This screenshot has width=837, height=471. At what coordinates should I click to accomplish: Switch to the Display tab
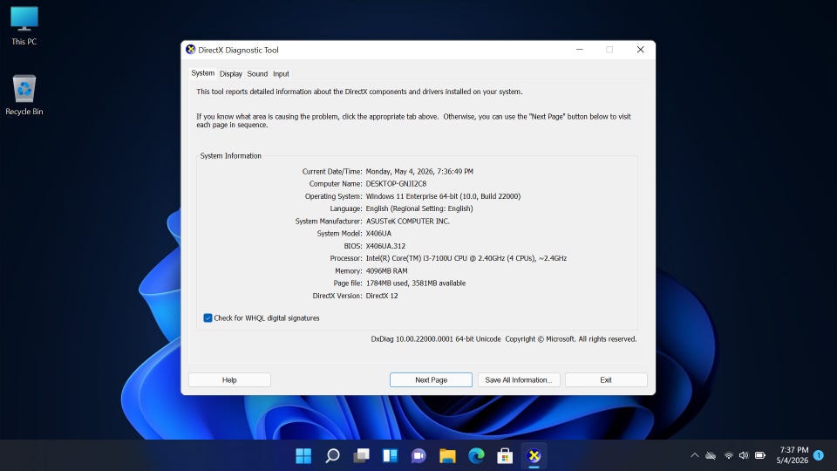pos(230,73)
